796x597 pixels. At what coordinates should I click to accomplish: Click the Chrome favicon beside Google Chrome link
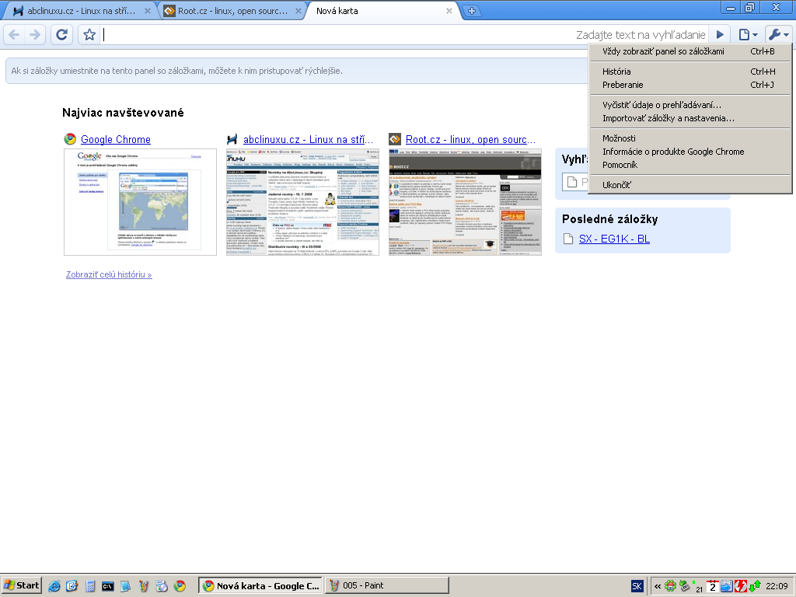tap(70, 139)
